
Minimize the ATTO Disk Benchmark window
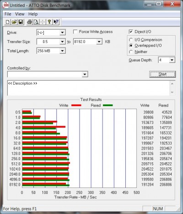(150, 4)
